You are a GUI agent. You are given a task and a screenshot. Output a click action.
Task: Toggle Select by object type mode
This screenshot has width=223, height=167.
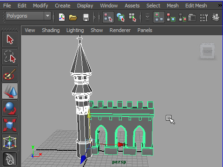[120, 17]
